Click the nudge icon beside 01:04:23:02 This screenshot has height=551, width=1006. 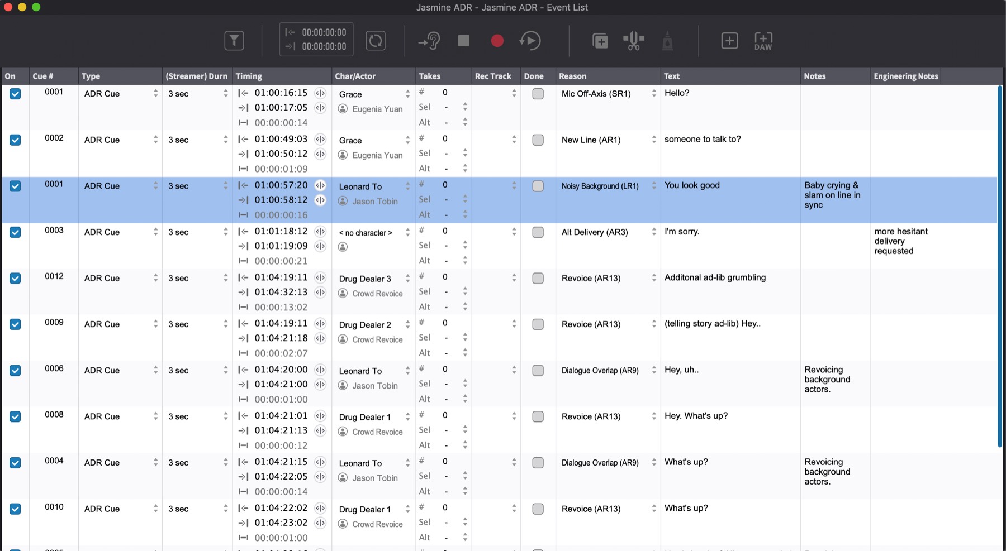point(320,523)
